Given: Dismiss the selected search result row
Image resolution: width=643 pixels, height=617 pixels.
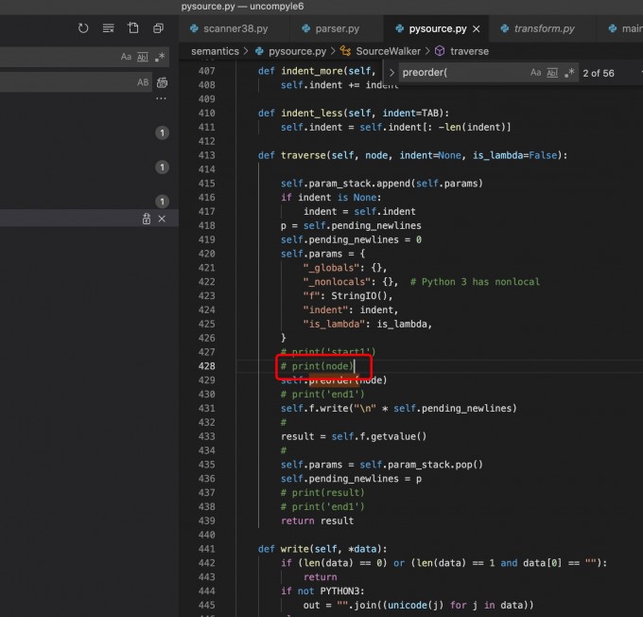Looking at the screenshot, I should click(x=162, y=219).
